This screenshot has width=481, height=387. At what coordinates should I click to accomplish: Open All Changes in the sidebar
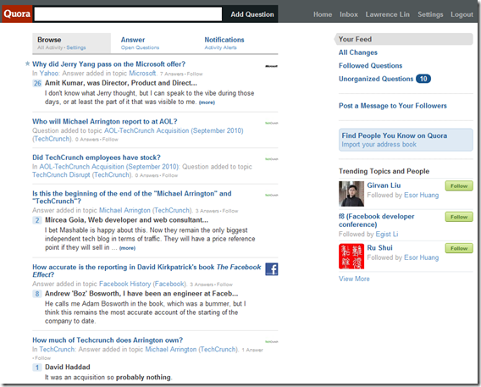point(358,53)
